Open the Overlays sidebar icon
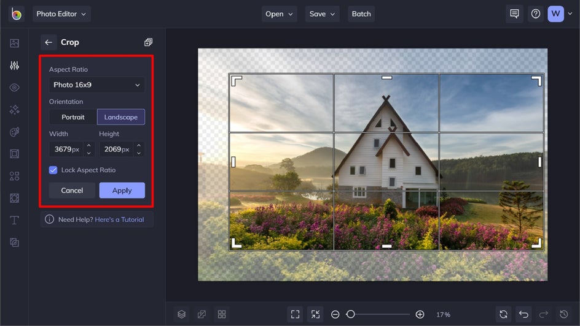This screenshot has height=326, width=580. tap(14, 198)
